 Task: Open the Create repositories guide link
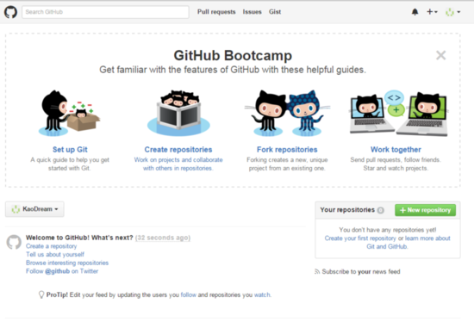[x=178, y=150]
